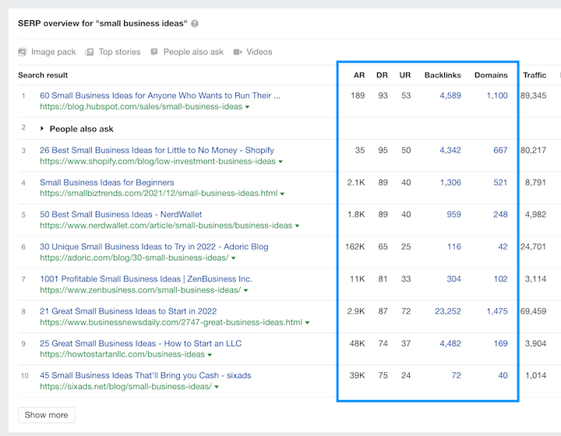Open 30 Unique Small Business Ideas Adoric link
The width and height of the screenshot is (561, 436).
click(153, 246)
